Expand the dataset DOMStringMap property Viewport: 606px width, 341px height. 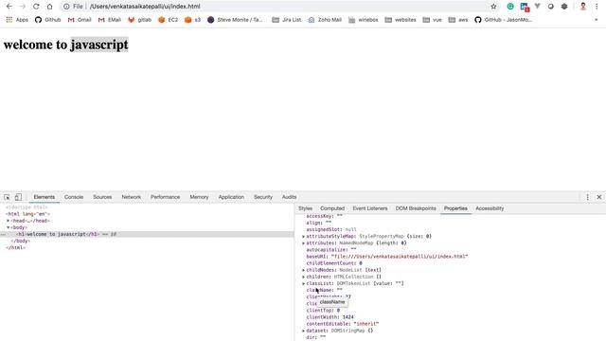click(303, 331)
